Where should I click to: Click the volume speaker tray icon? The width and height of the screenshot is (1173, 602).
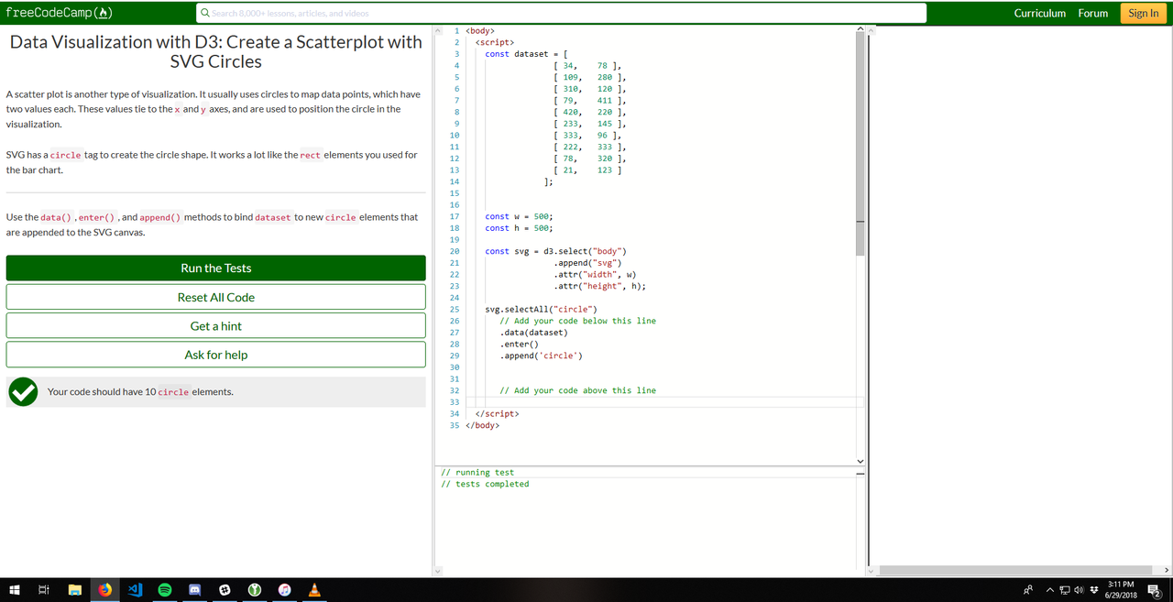coord(1079,590)
